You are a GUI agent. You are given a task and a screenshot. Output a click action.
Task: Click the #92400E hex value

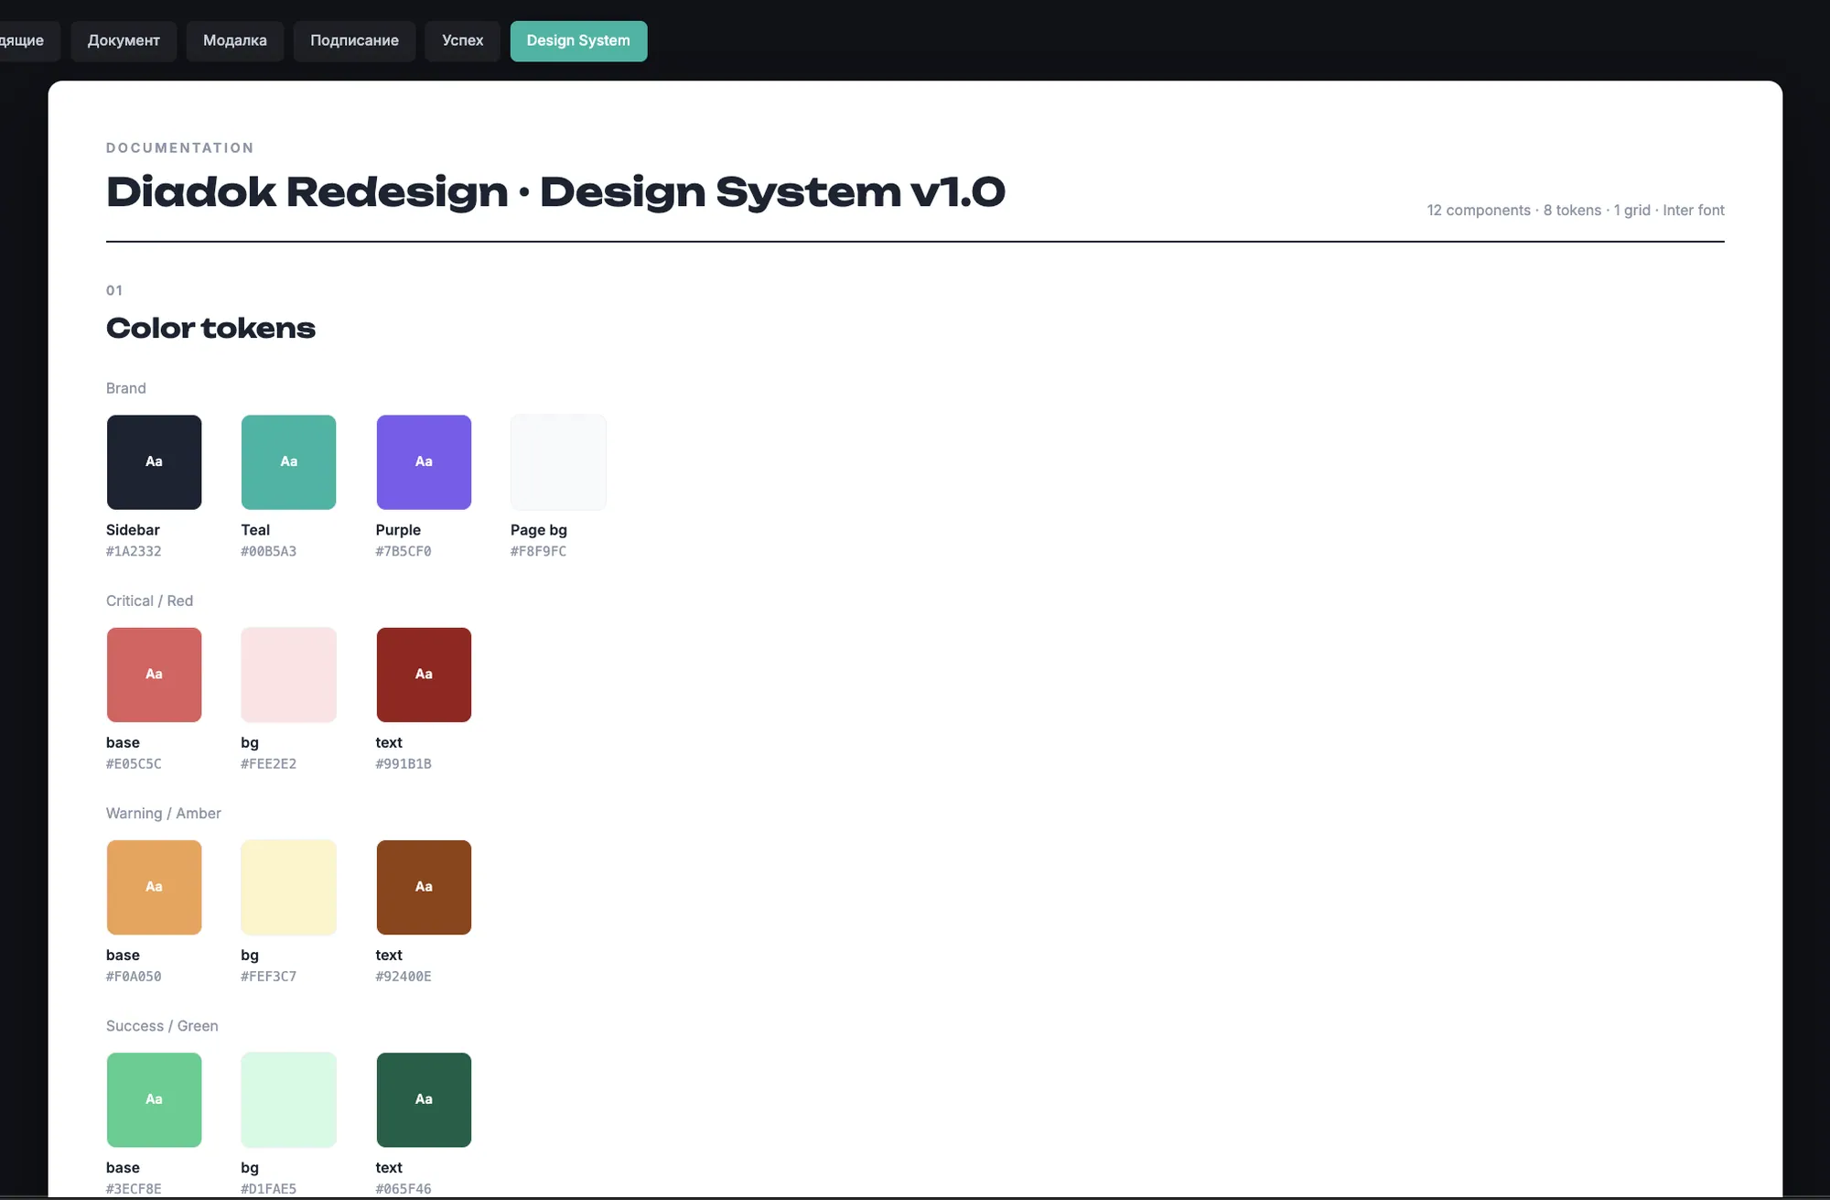404,976
